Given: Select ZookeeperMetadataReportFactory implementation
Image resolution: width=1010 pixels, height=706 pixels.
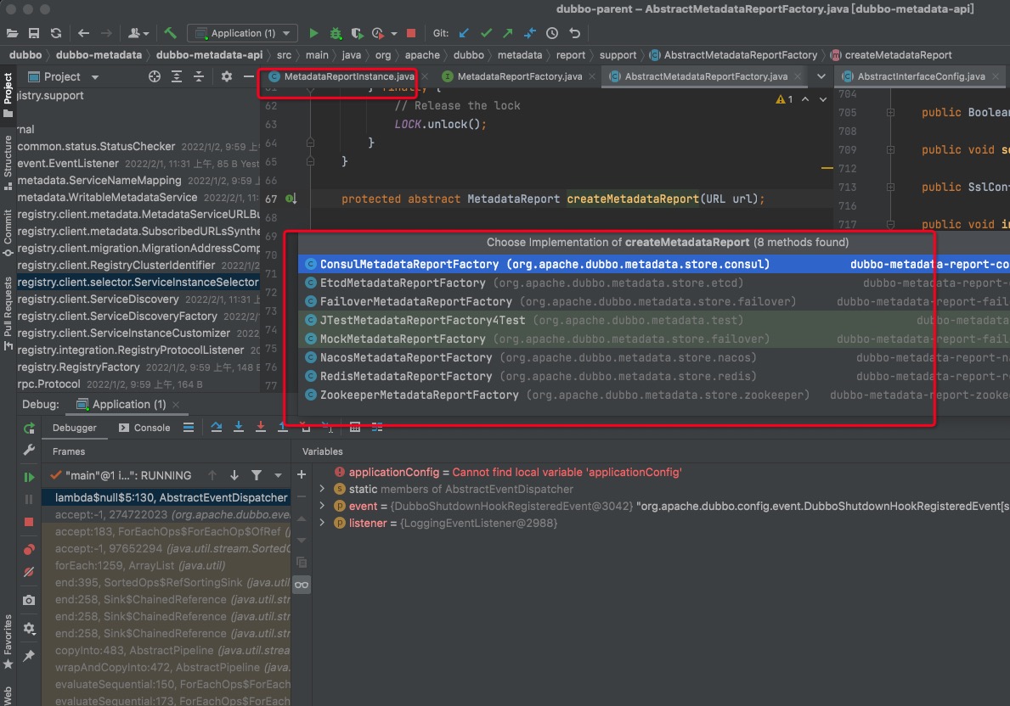Looking at the screenshot, I should 654,395.
